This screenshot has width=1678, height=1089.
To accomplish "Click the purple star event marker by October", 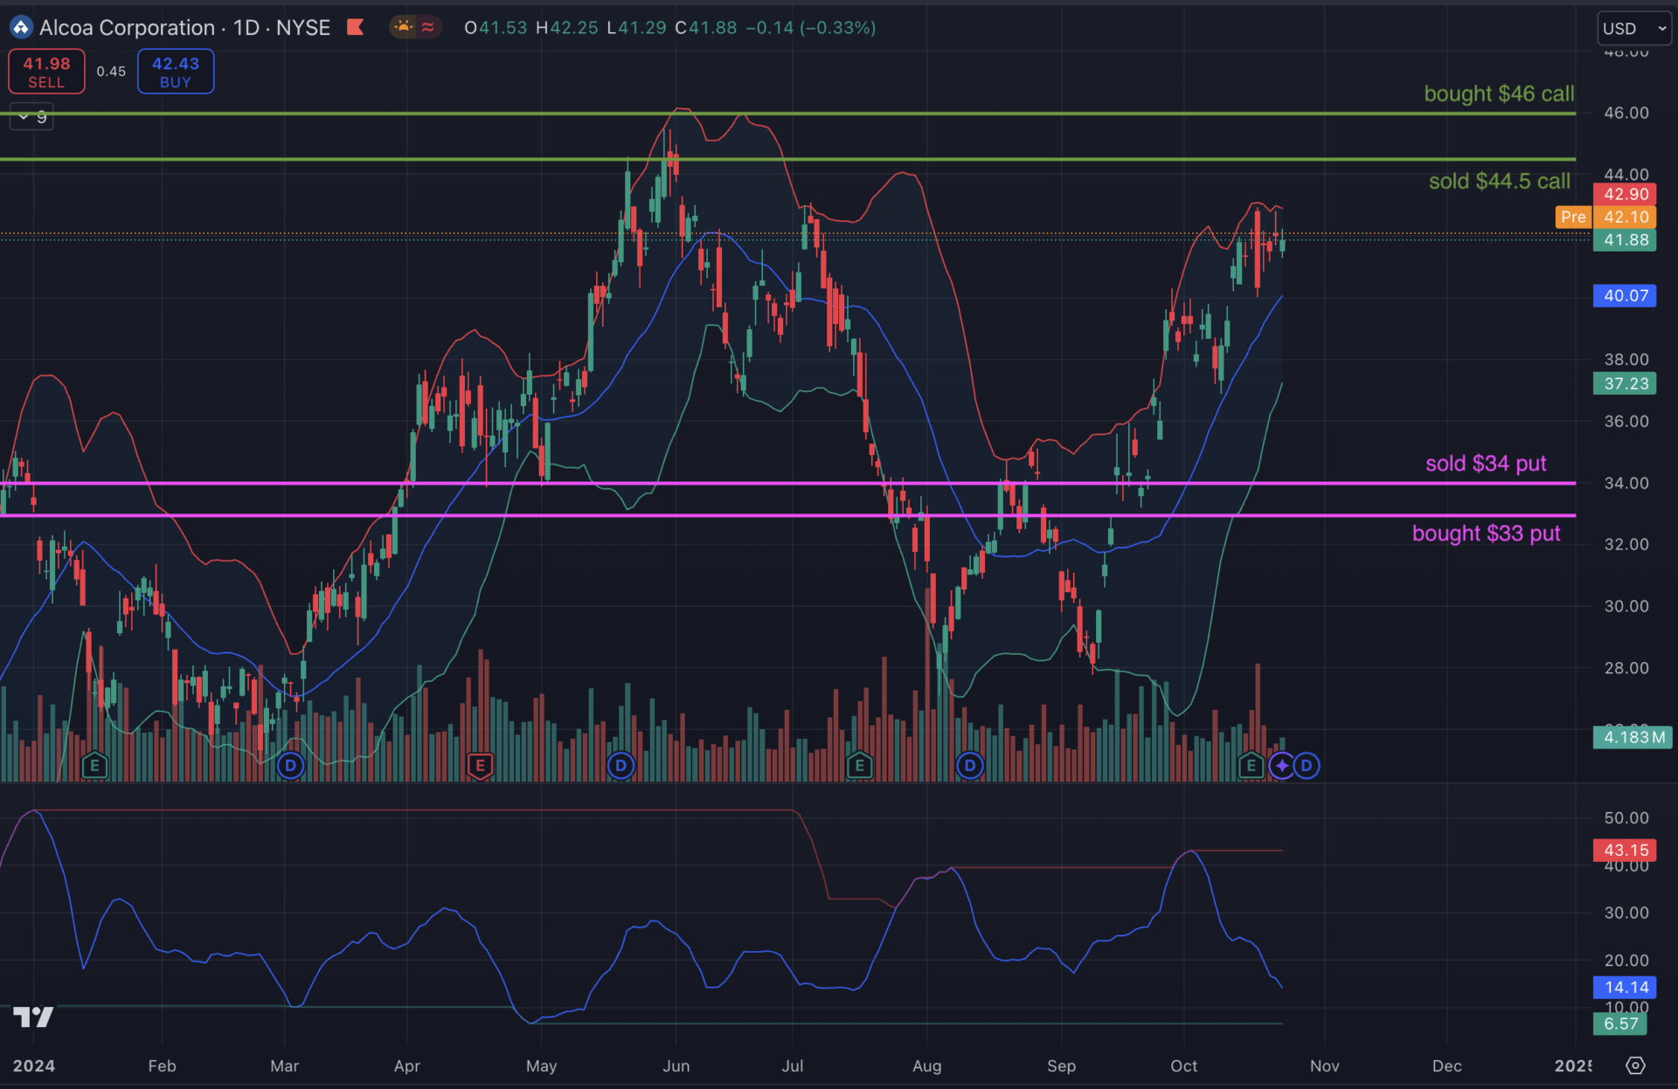I will pyautogui.click(x=1282, y=766).
